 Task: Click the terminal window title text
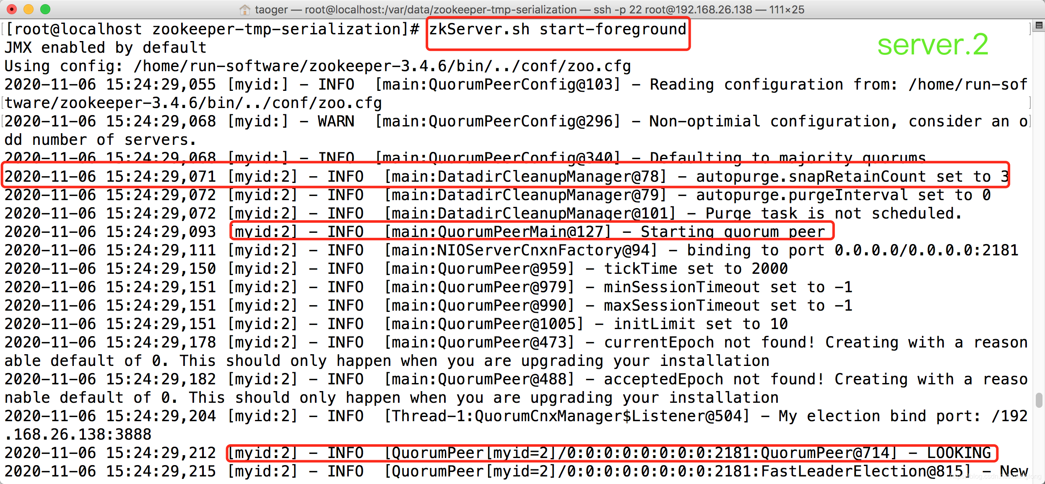528,9
